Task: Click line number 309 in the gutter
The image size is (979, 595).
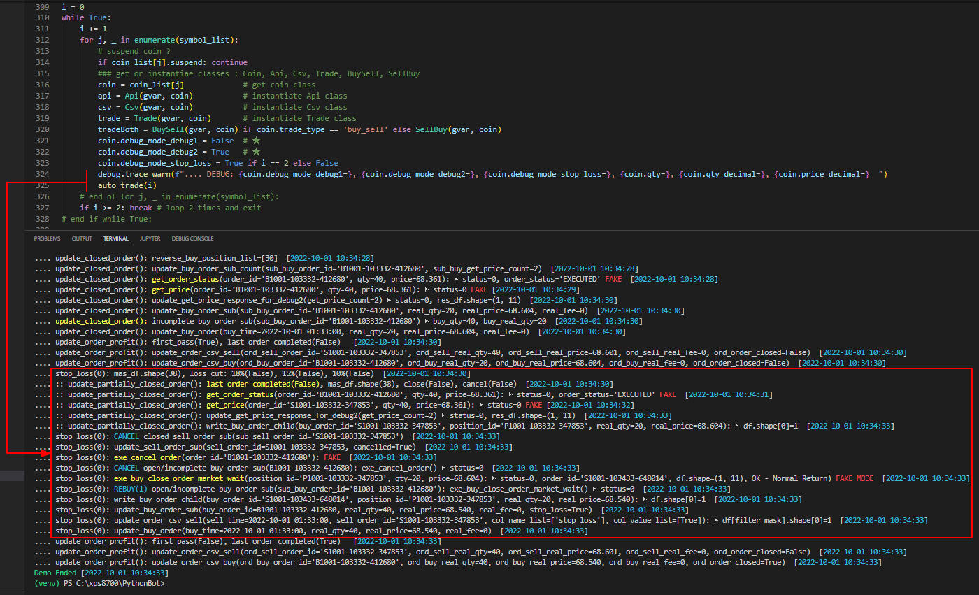Action: point(42,6)
